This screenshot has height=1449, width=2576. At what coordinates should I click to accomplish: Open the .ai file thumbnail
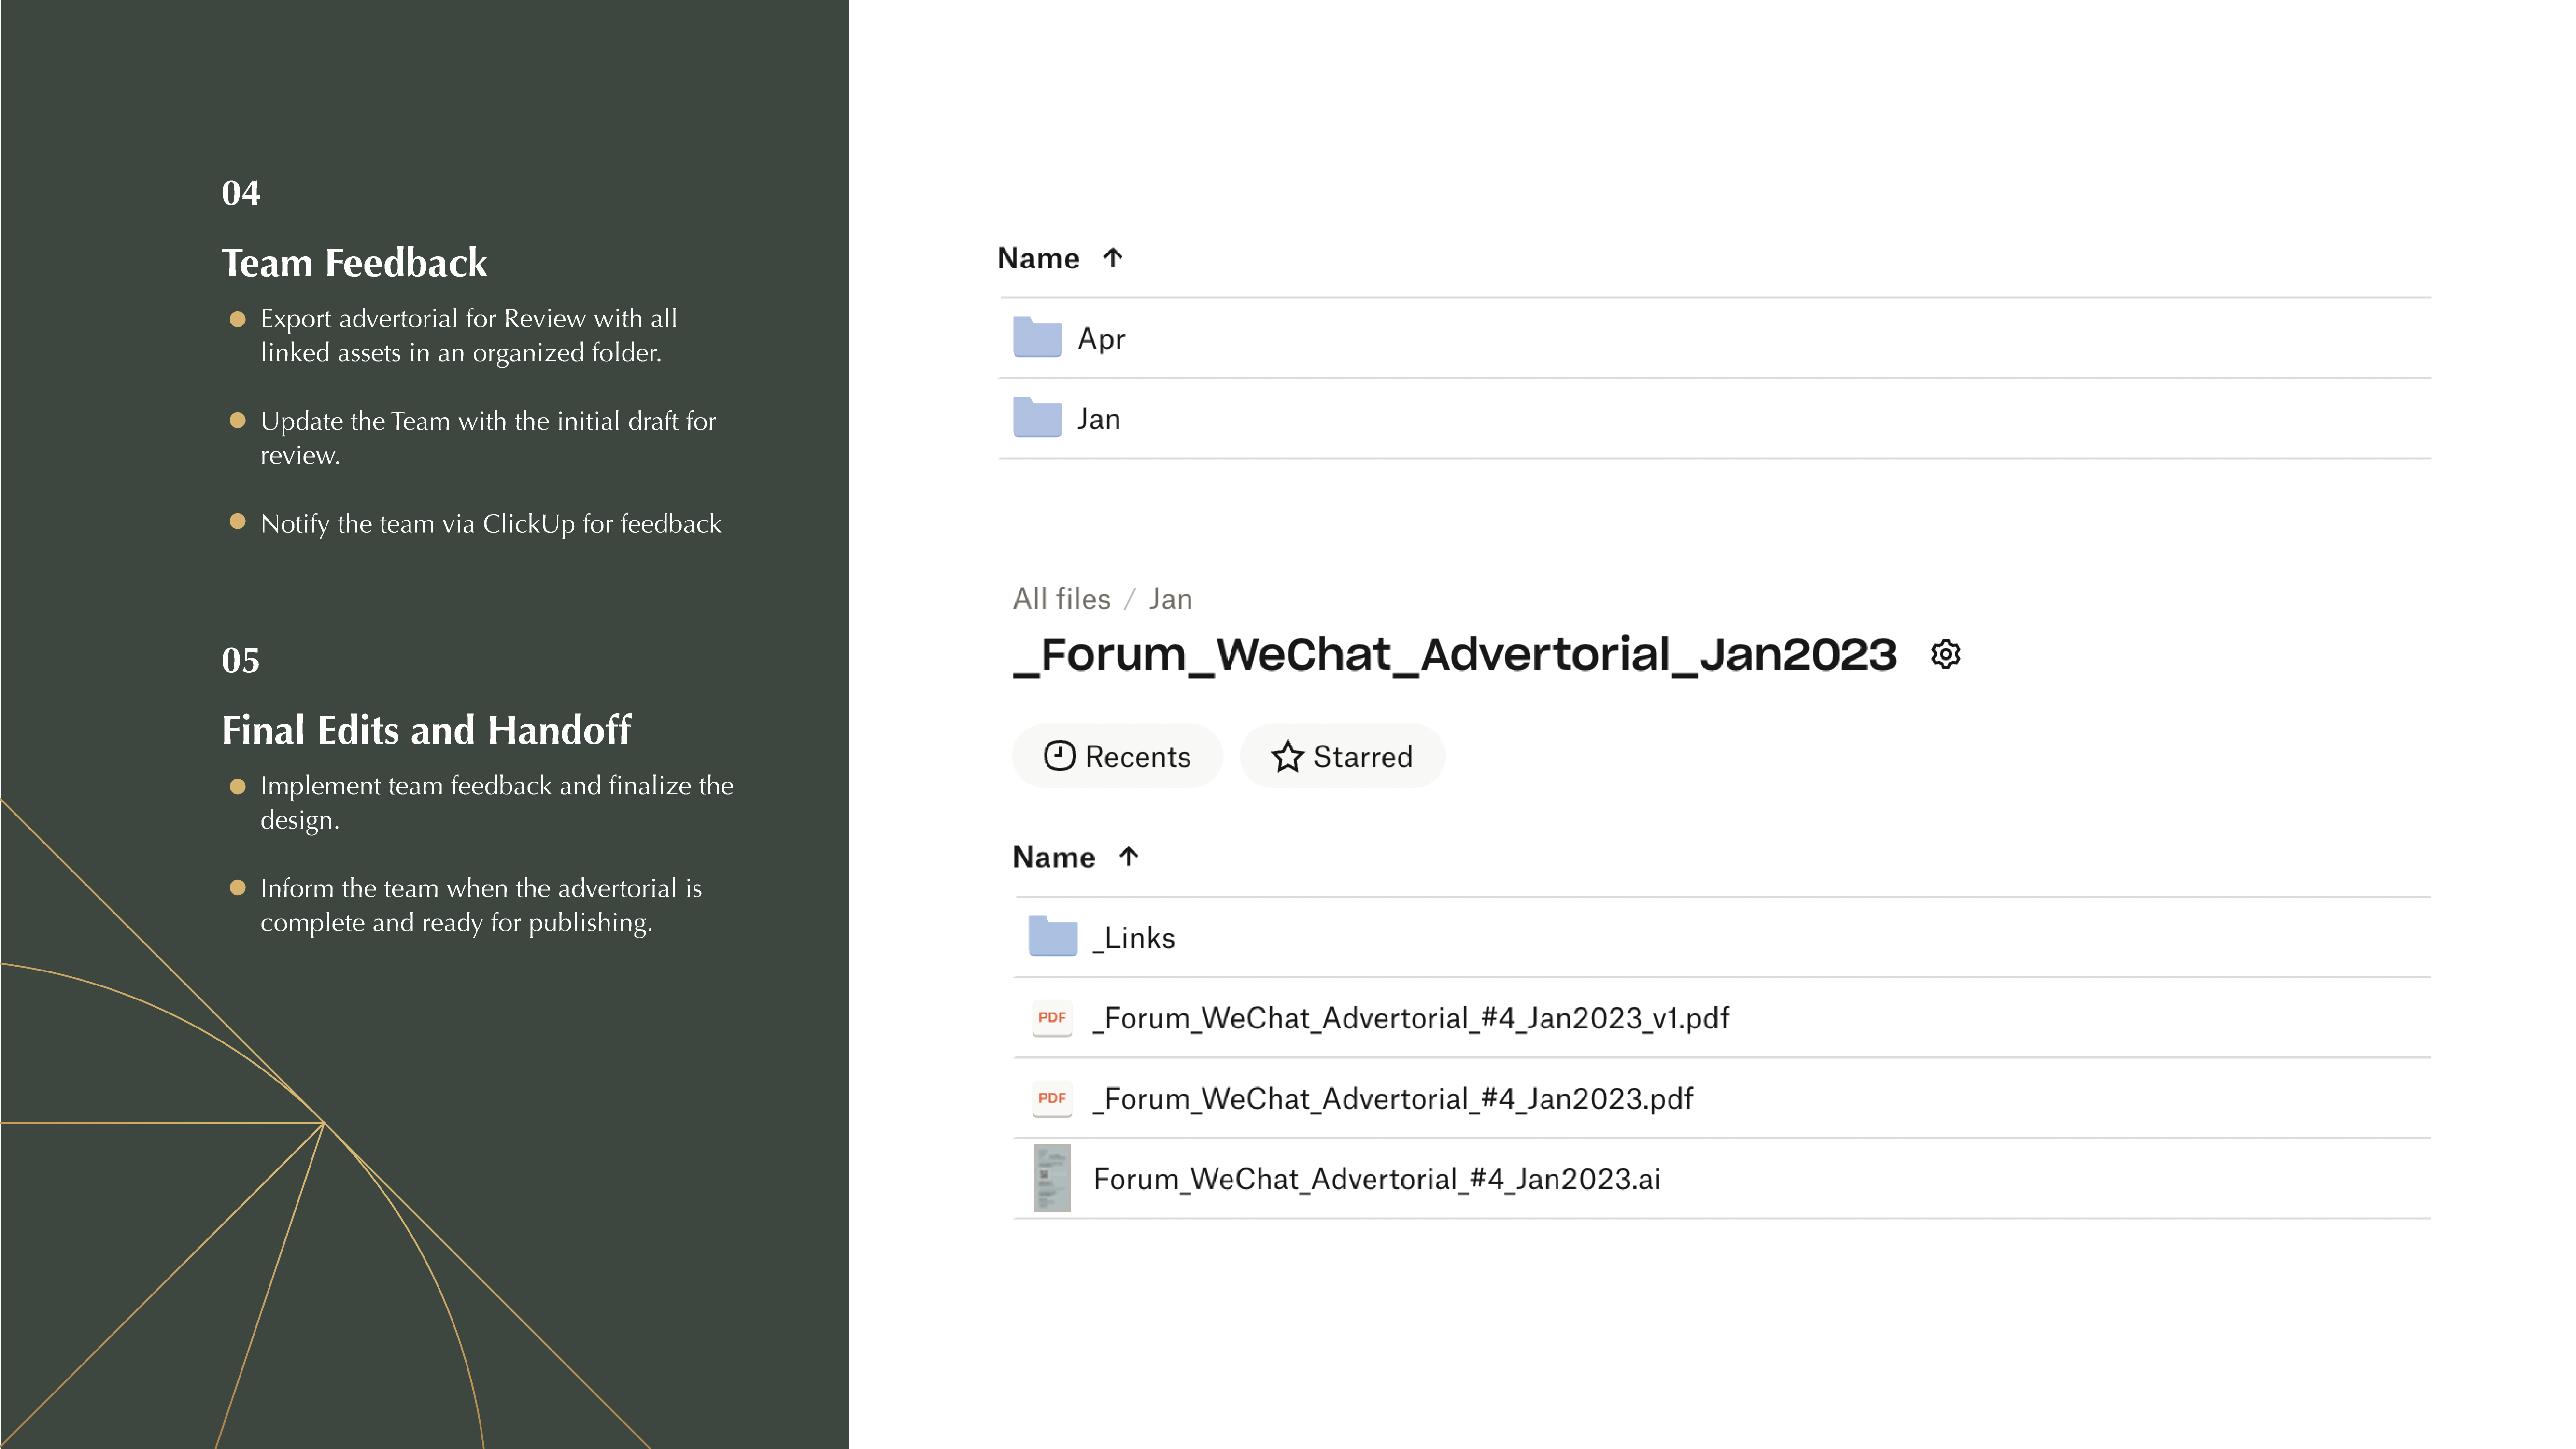[x=1052, y=1178]
